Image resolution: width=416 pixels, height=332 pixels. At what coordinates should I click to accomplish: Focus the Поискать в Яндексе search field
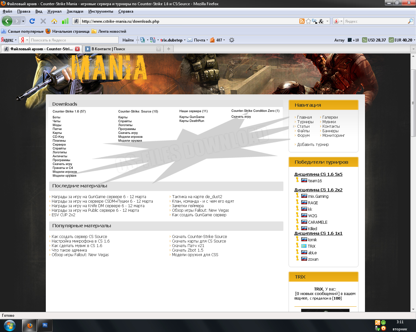[x=74, y=40]
